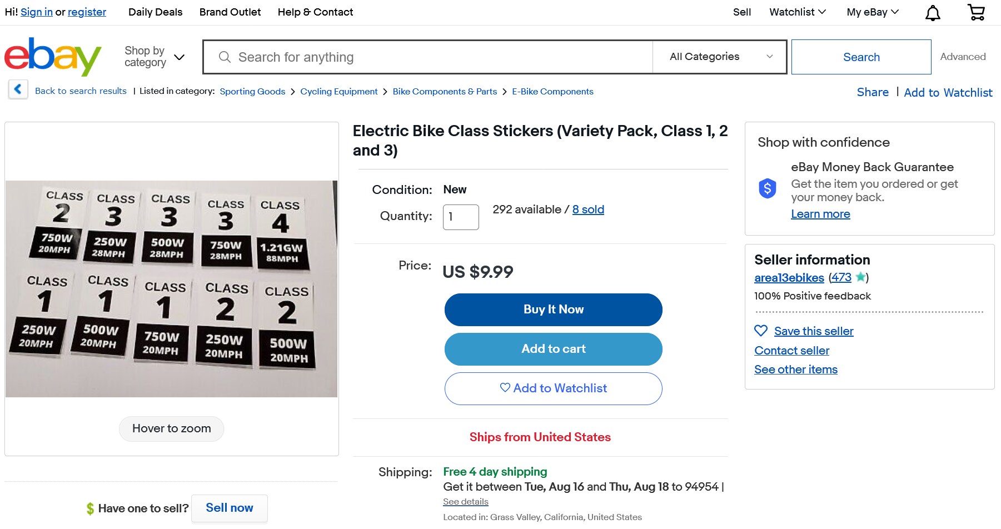Expand the Watchlist menu

(x=797, y=12)
